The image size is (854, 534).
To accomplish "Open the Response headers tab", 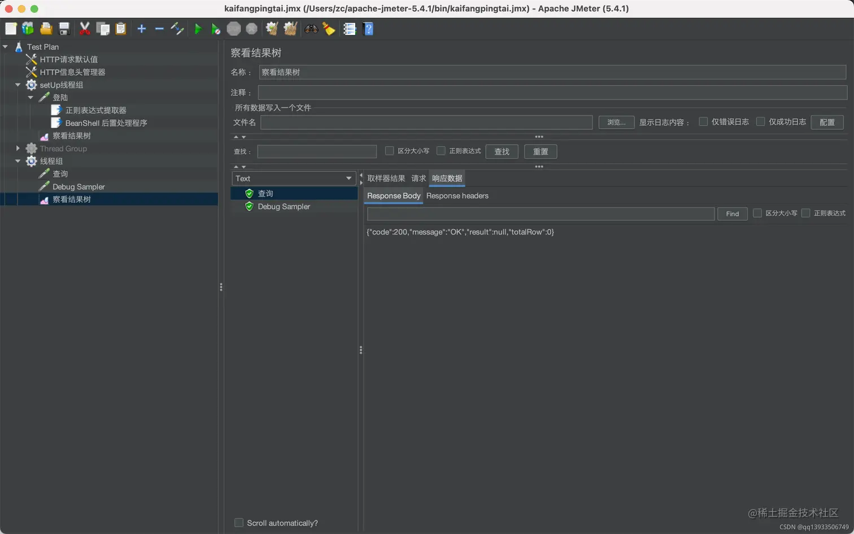I will [x=457, y=196].
